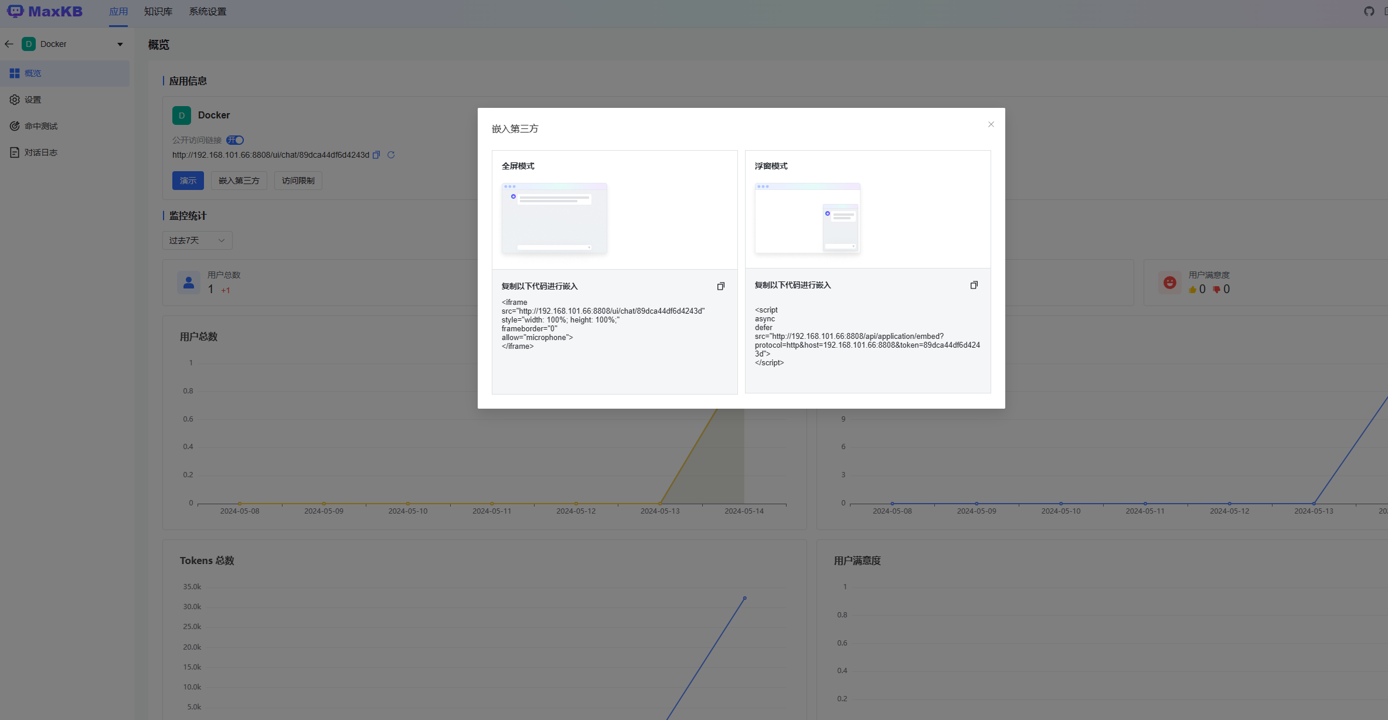Click the 浮窗模式 preview thumbnail
Viewport: 1388px width, 720px height.
point(808,218)
